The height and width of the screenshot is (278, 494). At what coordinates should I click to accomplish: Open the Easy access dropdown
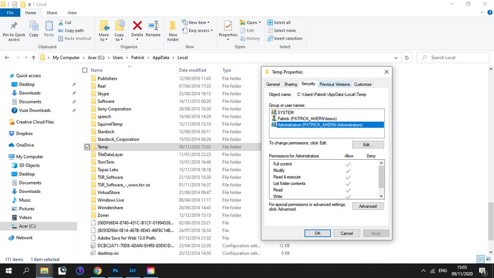click(197, 31)
